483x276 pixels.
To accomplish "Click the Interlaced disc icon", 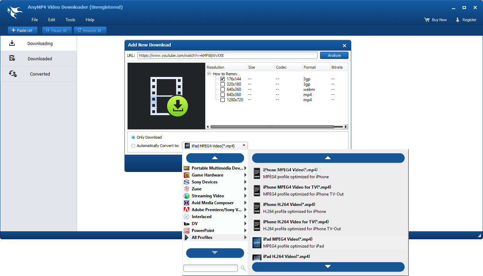I will pos(187,217).
